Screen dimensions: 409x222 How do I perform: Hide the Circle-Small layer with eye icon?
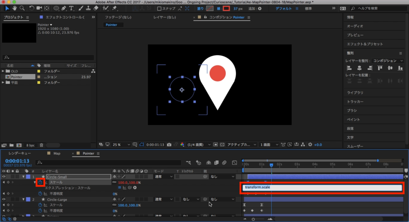[4, 177]
